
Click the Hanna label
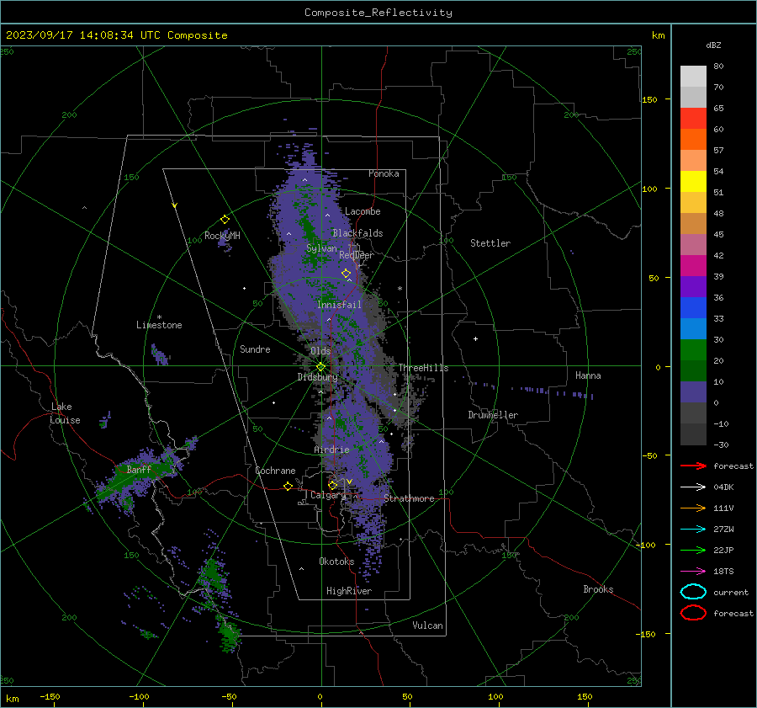[588, 375]
